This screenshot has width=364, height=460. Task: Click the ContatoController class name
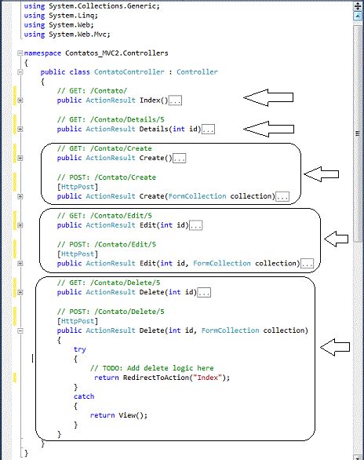pos(129,72)
